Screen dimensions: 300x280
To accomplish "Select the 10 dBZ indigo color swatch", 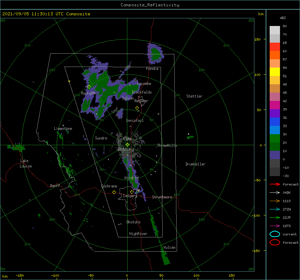I will 275,155.
